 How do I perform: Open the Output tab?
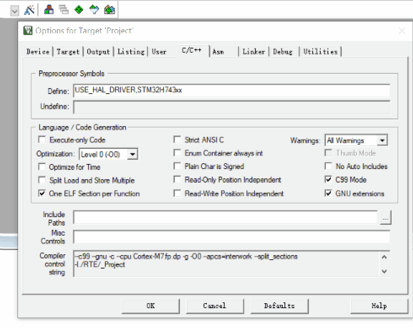98,51
